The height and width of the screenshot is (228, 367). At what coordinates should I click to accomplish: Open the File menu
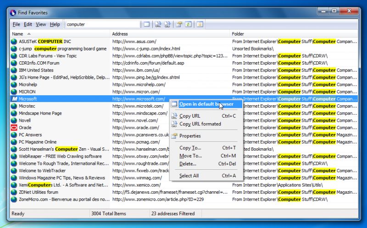point(16,24)
